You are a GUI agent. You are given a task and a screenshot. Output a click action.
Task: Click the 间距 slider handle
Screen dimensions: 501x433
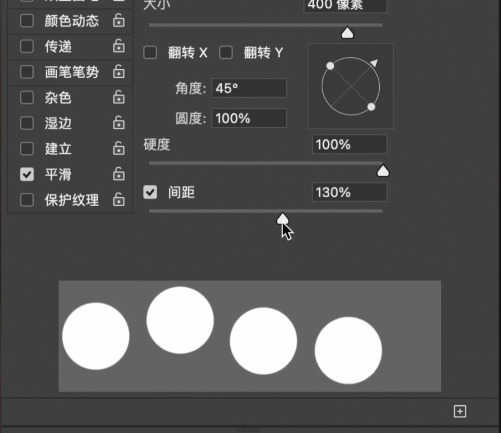(x=283, y=219)
